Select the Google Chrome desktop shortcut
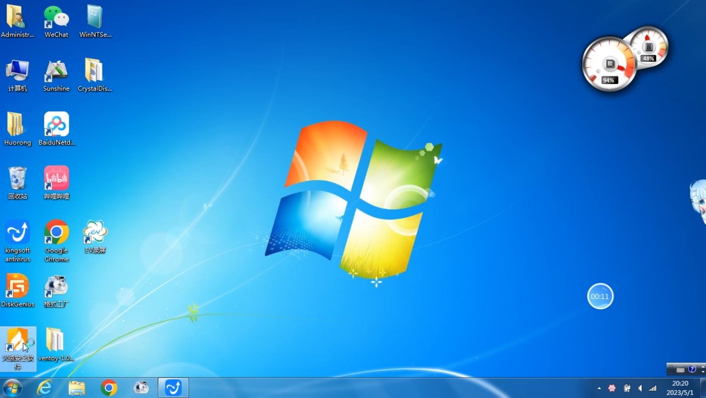Image resolution: width=706 pixels, height=398 pixels. pyautogui.click(x=56, y=241)
